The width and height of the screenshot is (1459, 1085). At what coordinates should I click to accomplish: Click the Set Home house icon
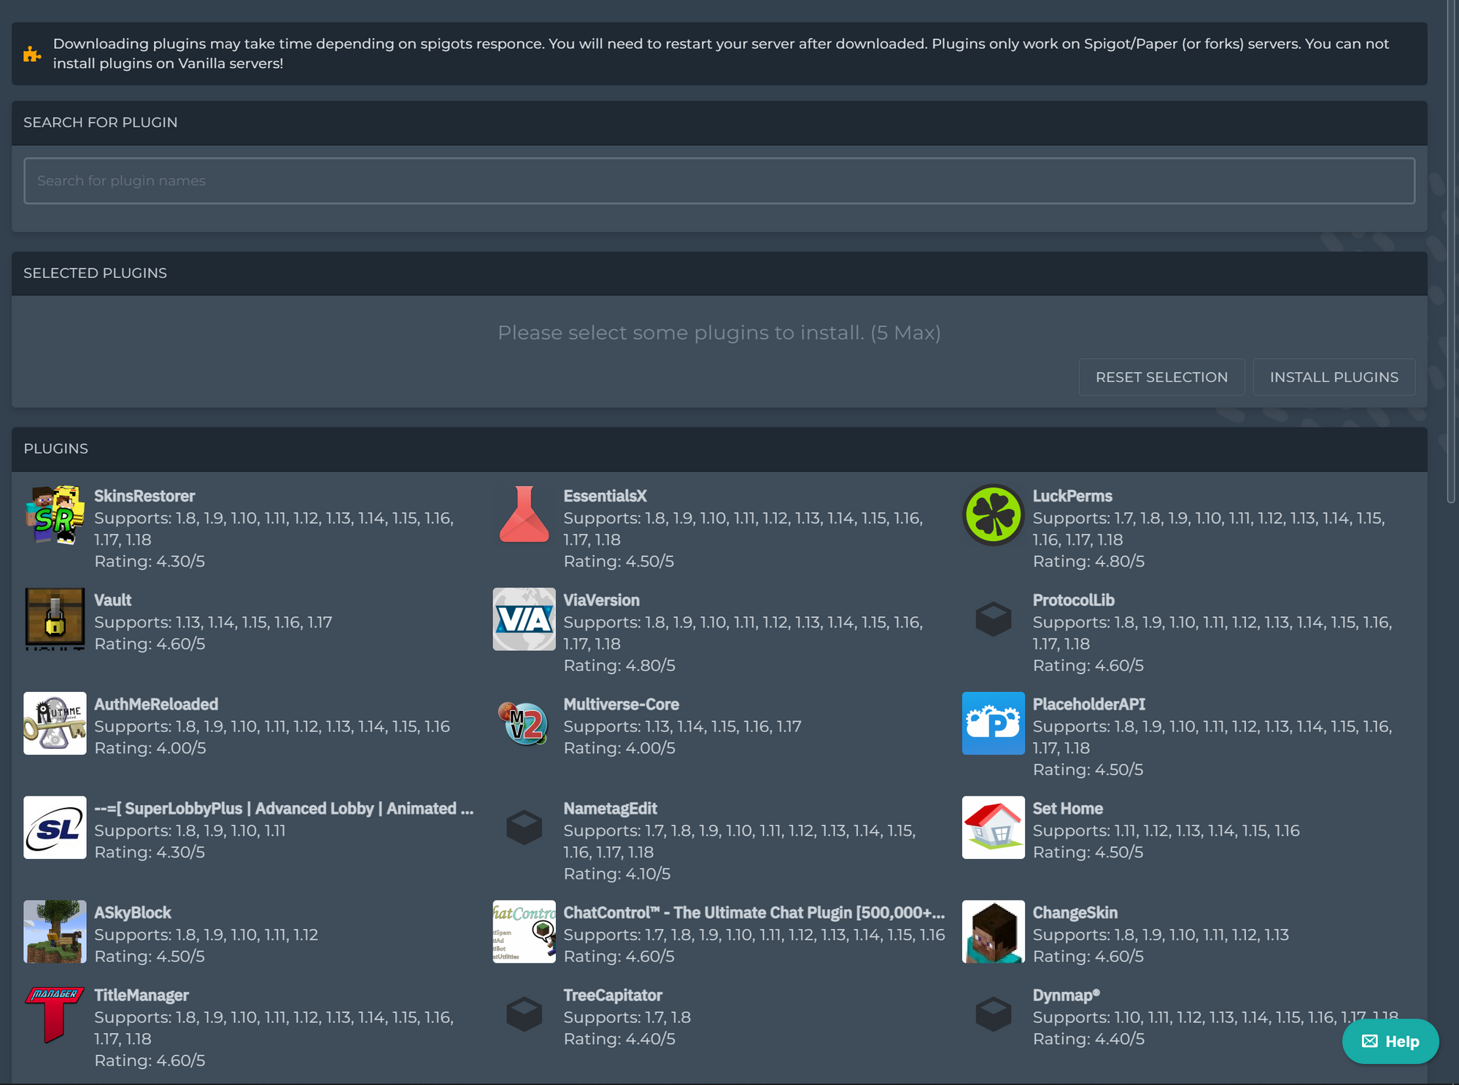point(993,828)
